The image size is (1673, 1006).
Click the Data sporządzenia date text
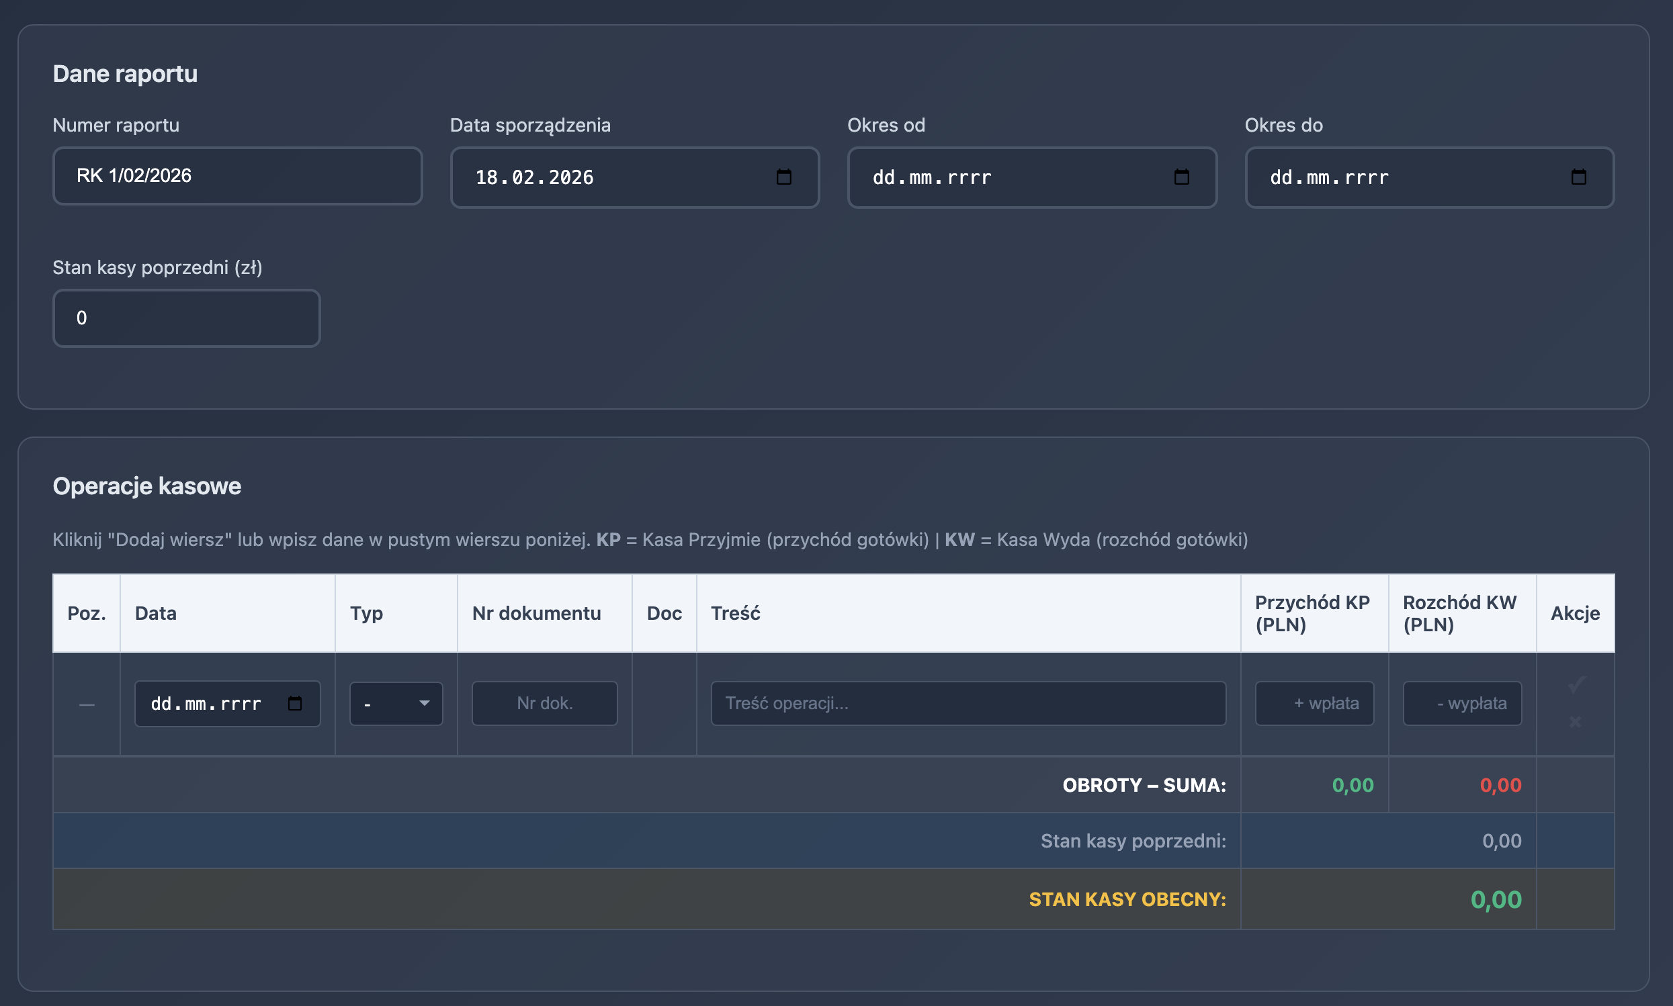click(x=534, y=177)
